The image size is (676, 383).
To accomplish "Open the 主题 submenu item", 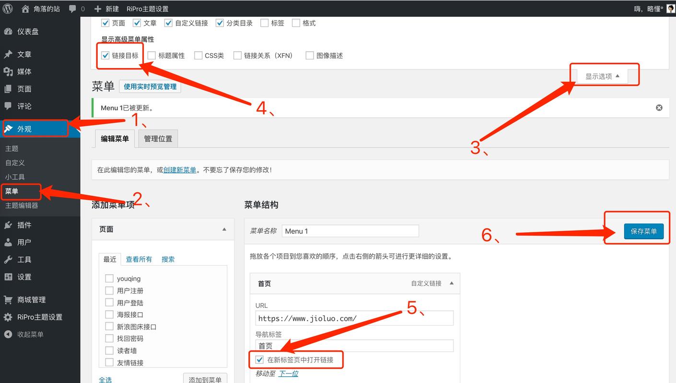I will [x=12, y=148].
